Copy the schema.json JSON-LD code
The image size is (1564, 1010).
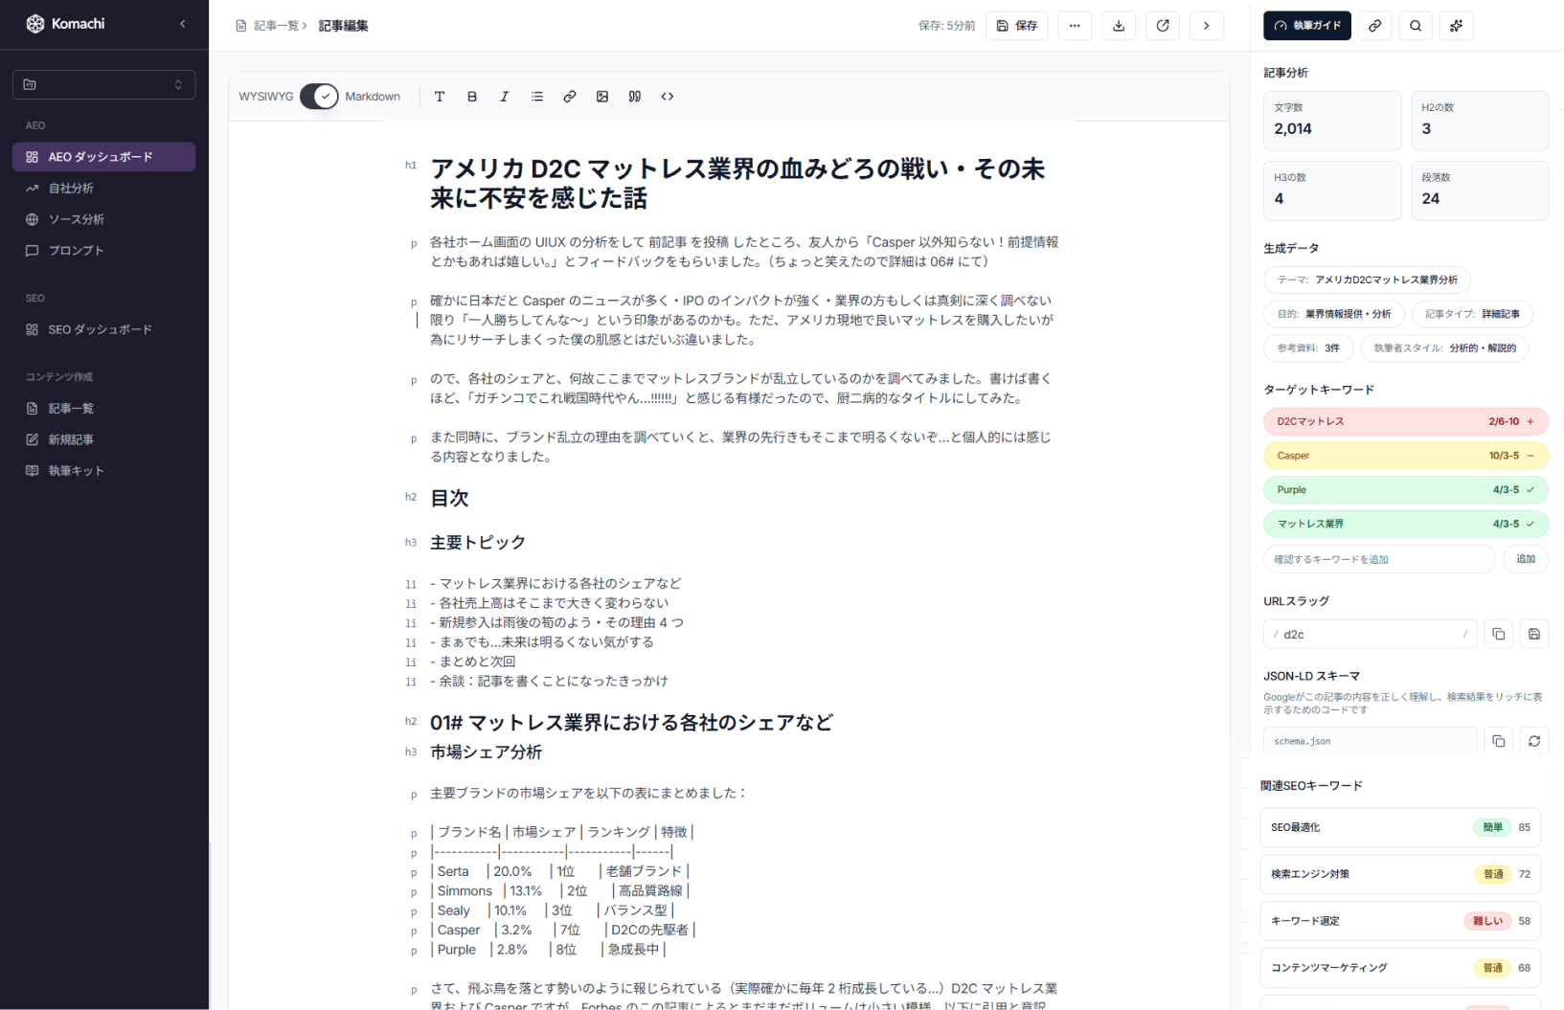pos(1499,741)
